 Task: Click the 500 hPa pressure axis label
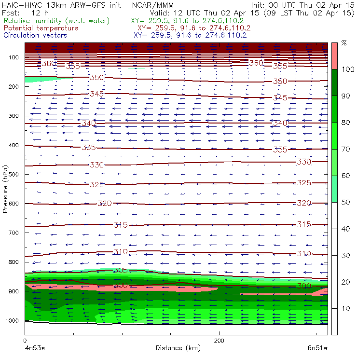[x=14, y=175]
